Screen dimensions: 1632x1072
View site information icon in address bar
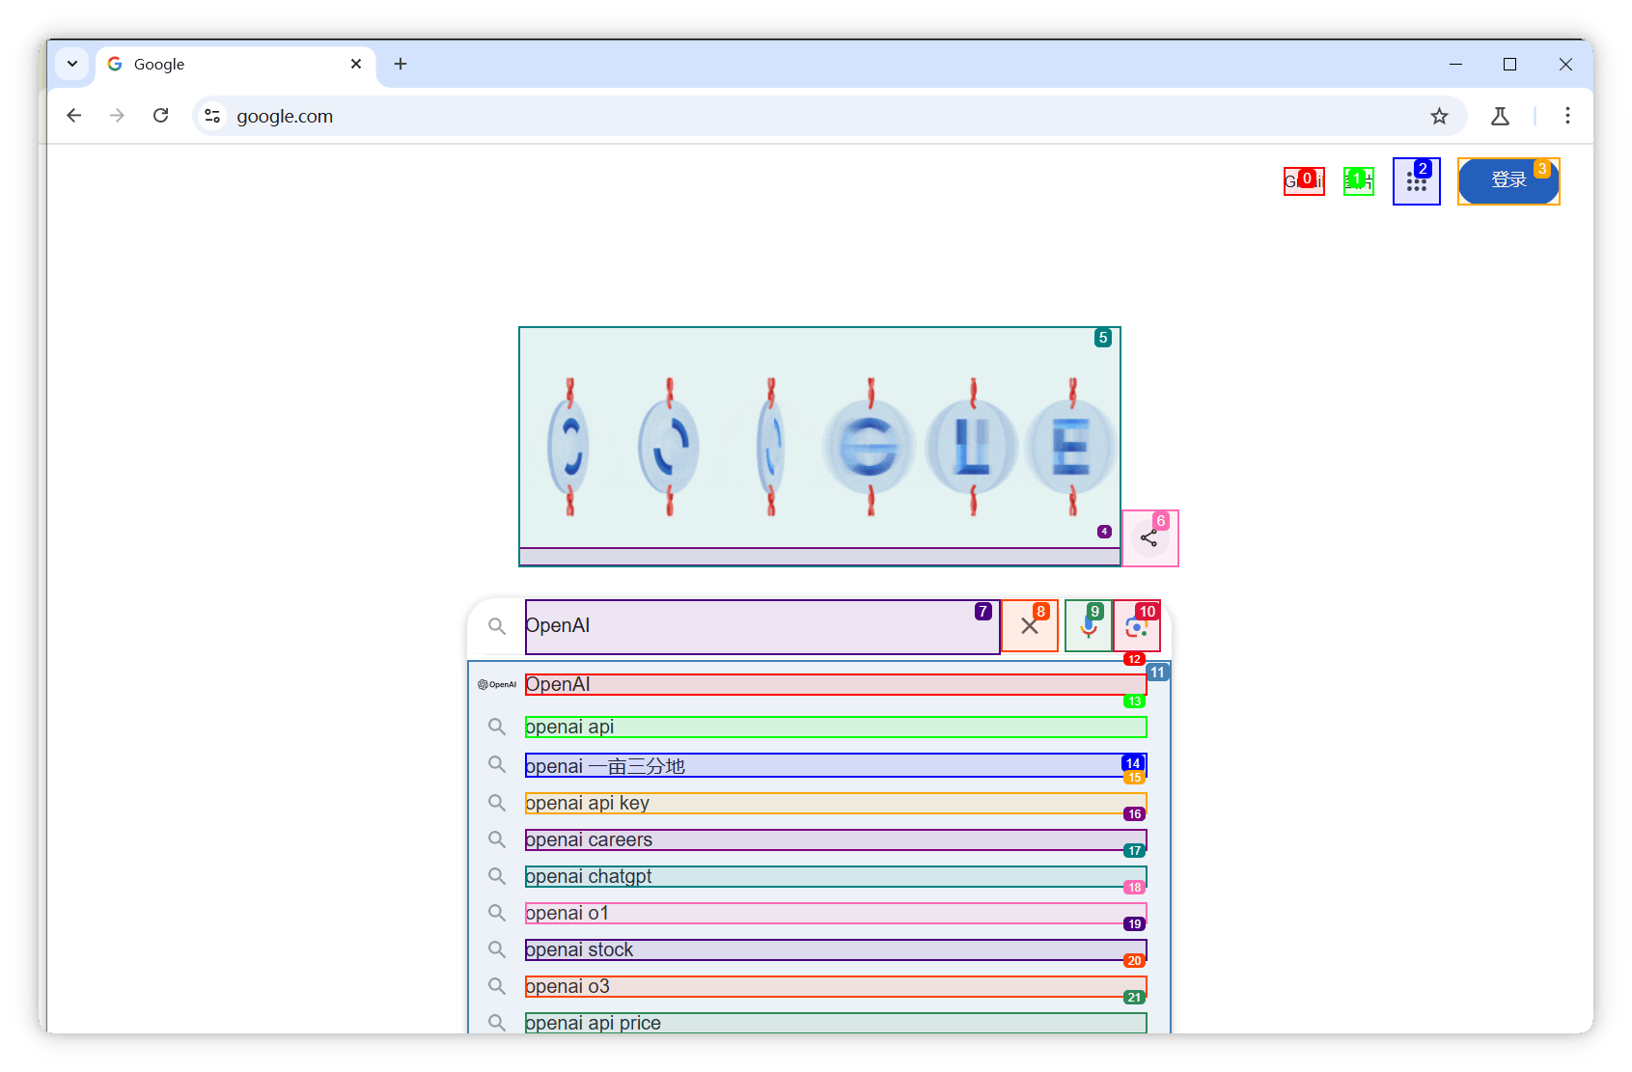coord(212,116)
